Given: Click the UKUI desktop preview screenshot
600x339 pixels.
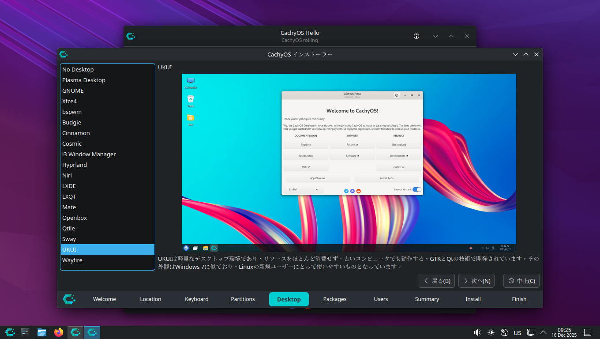Looking at the screenshot, I should 349,163.
